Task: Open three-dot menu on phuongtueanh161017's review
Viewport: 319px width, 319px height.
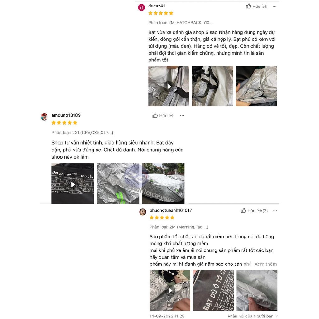Action: [x=275, y=211]
